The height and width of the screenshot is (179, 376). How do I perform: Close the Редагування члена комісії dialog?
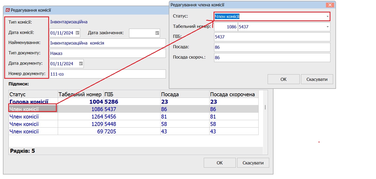330,5
